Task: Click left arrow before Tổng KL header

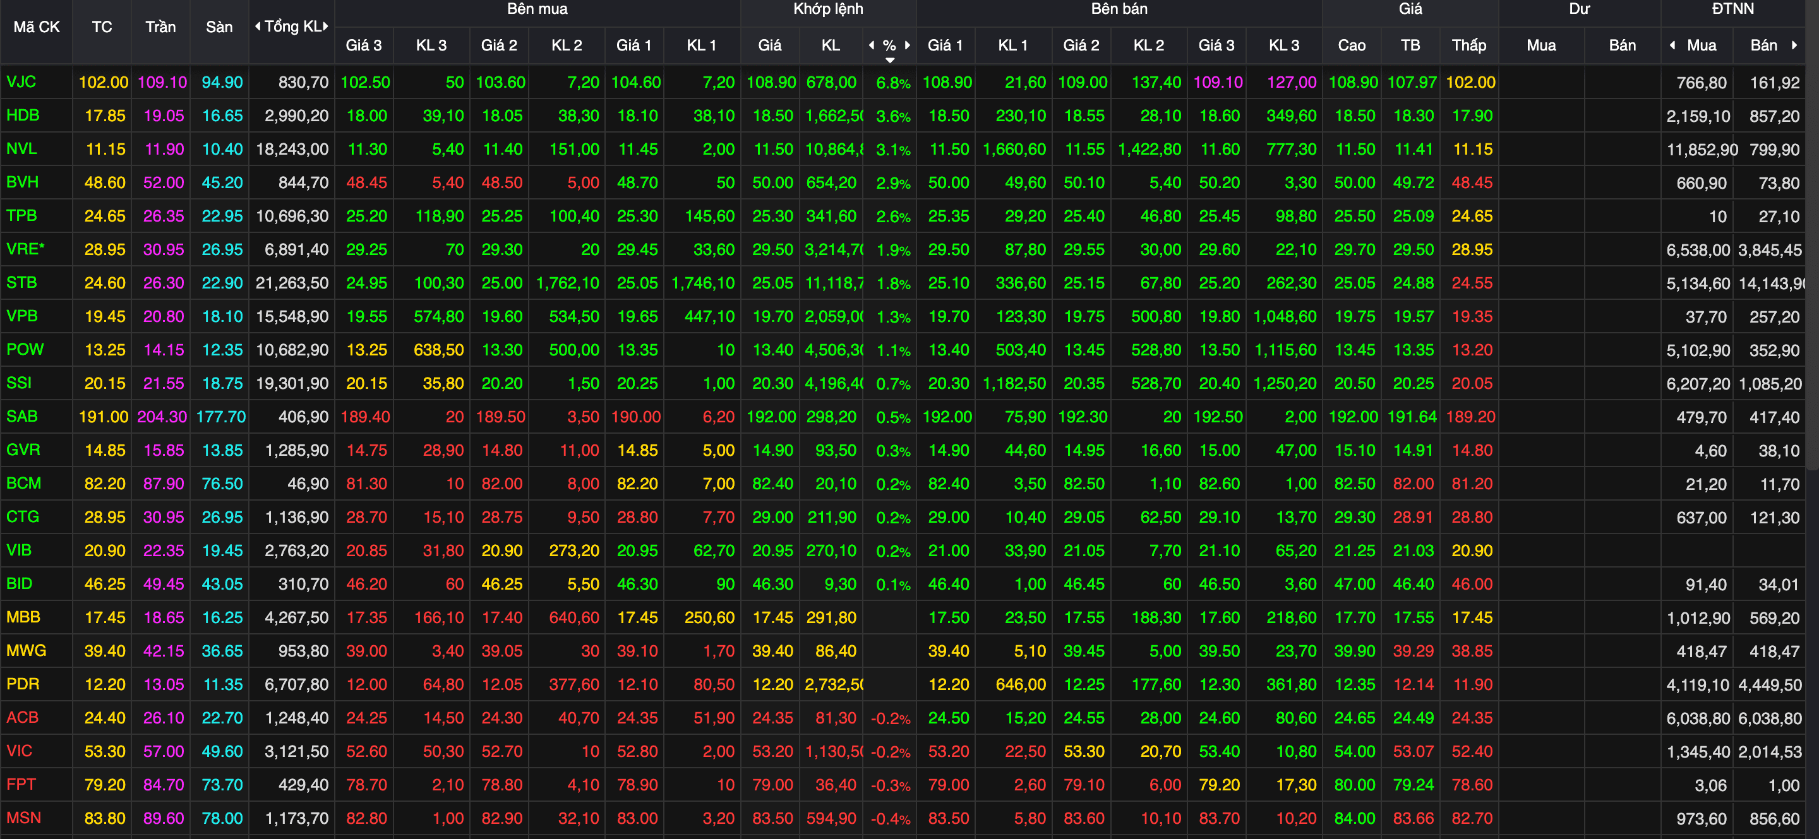Action: [258, 27]
